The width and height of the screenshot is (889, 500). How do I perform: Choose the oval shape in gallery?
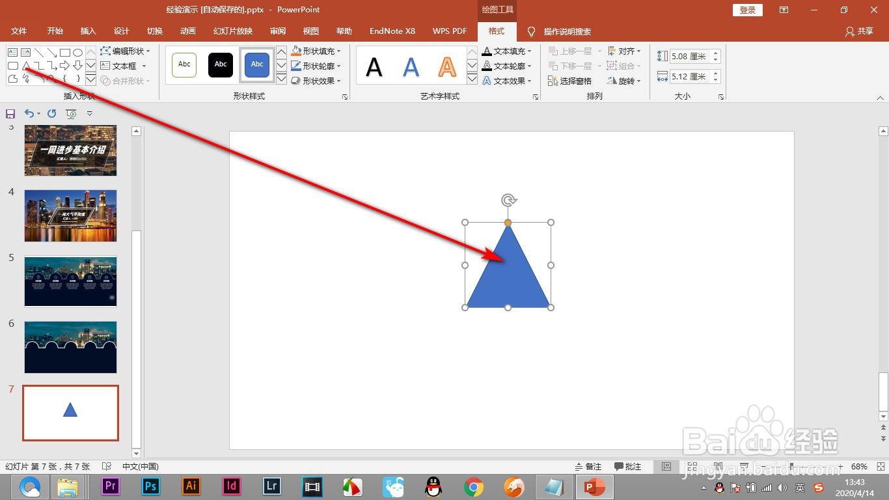(77, 53)
